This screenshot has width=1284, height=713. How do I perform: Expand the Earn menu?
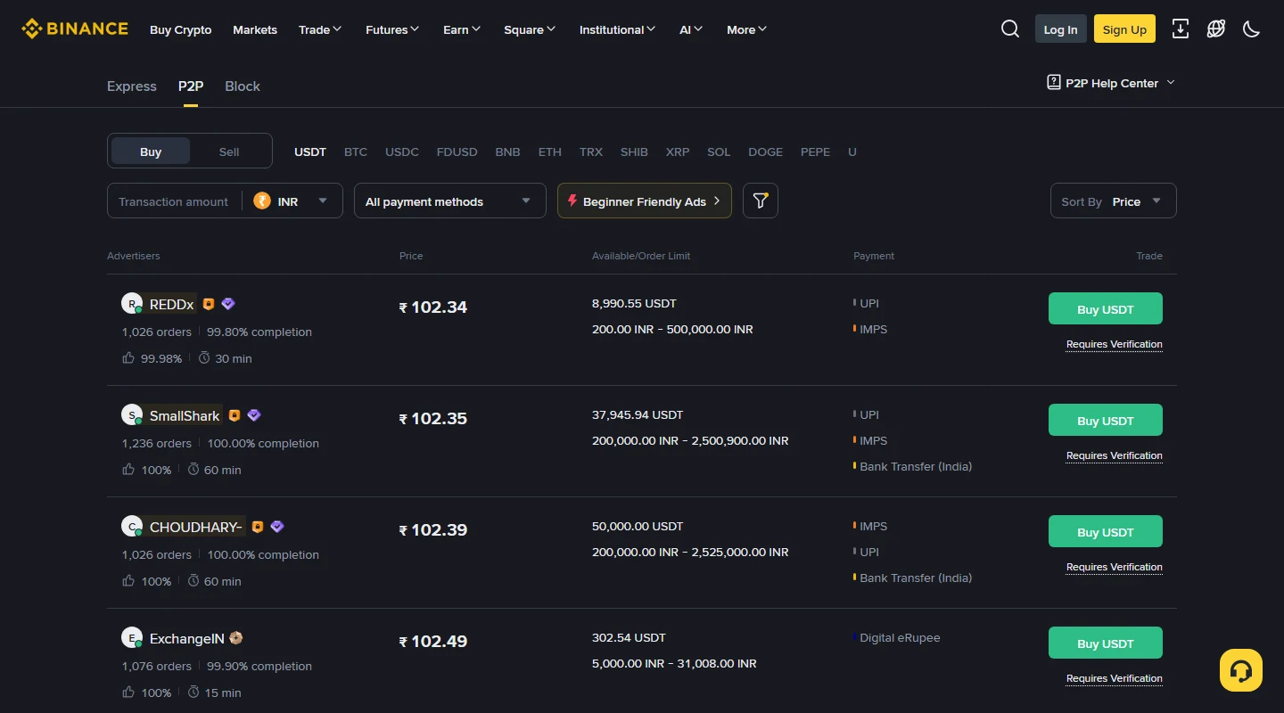pos(462,29)
